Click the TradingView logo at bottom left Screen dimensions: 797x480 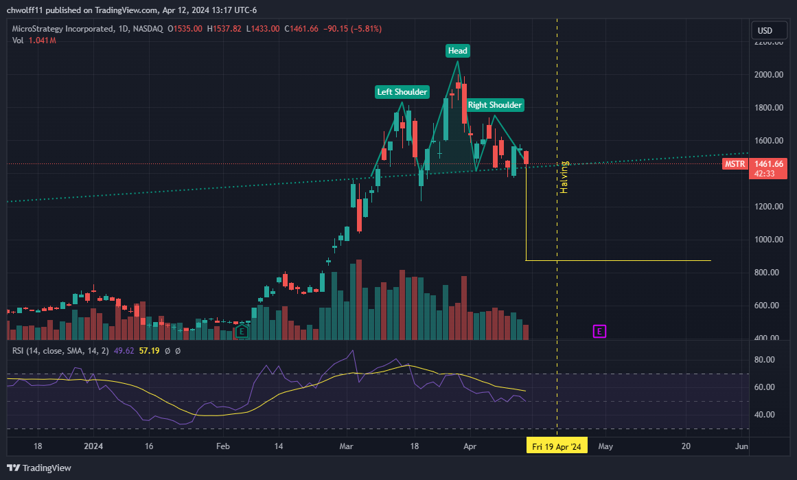[x=39, y=468]
